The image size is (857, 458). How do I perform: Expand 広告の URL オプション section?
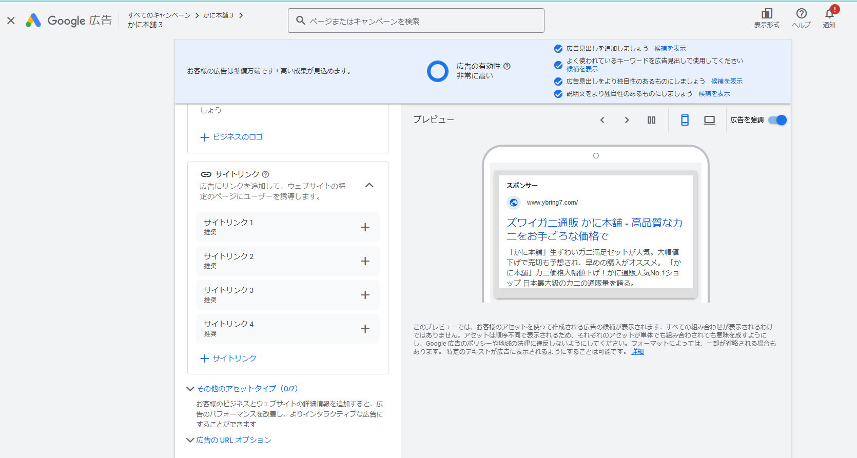point(228,440)
